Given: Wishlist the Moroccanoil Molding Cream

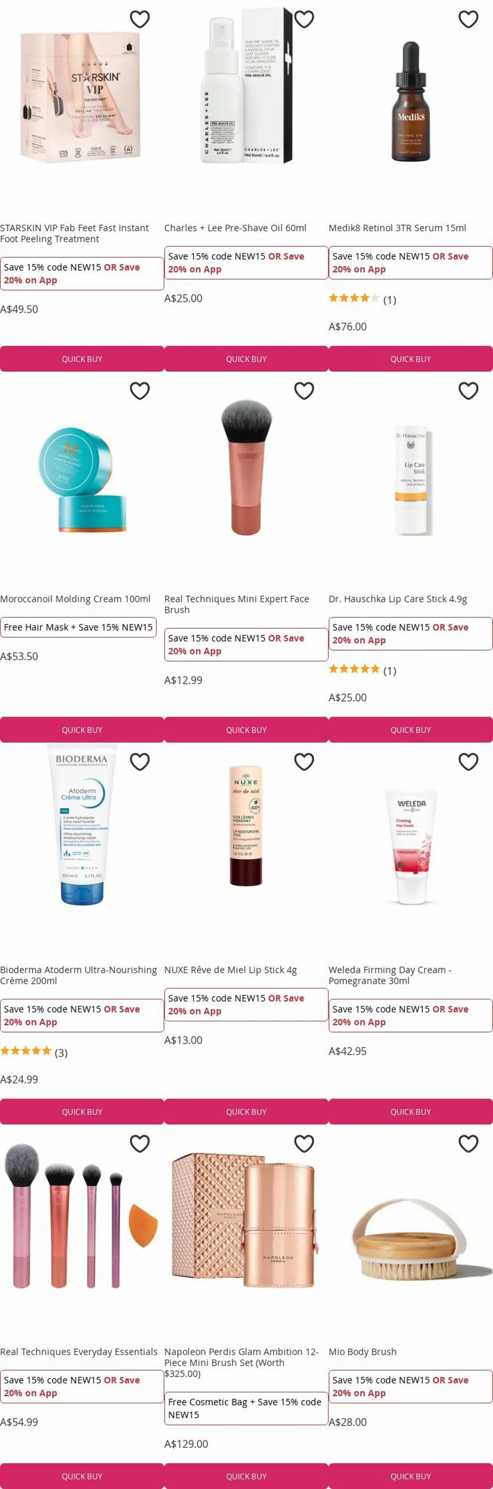Looking at the screenshot, I should [x=140, y=391].
